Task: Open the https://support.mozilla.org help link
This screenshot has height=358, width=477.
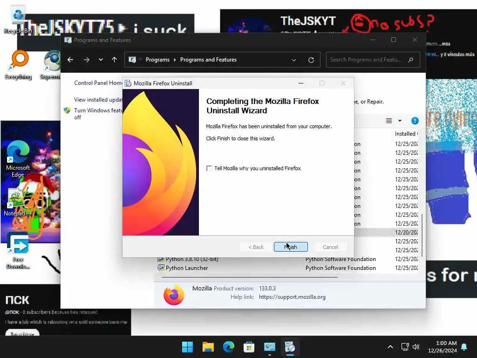Action: click(293, 297)
